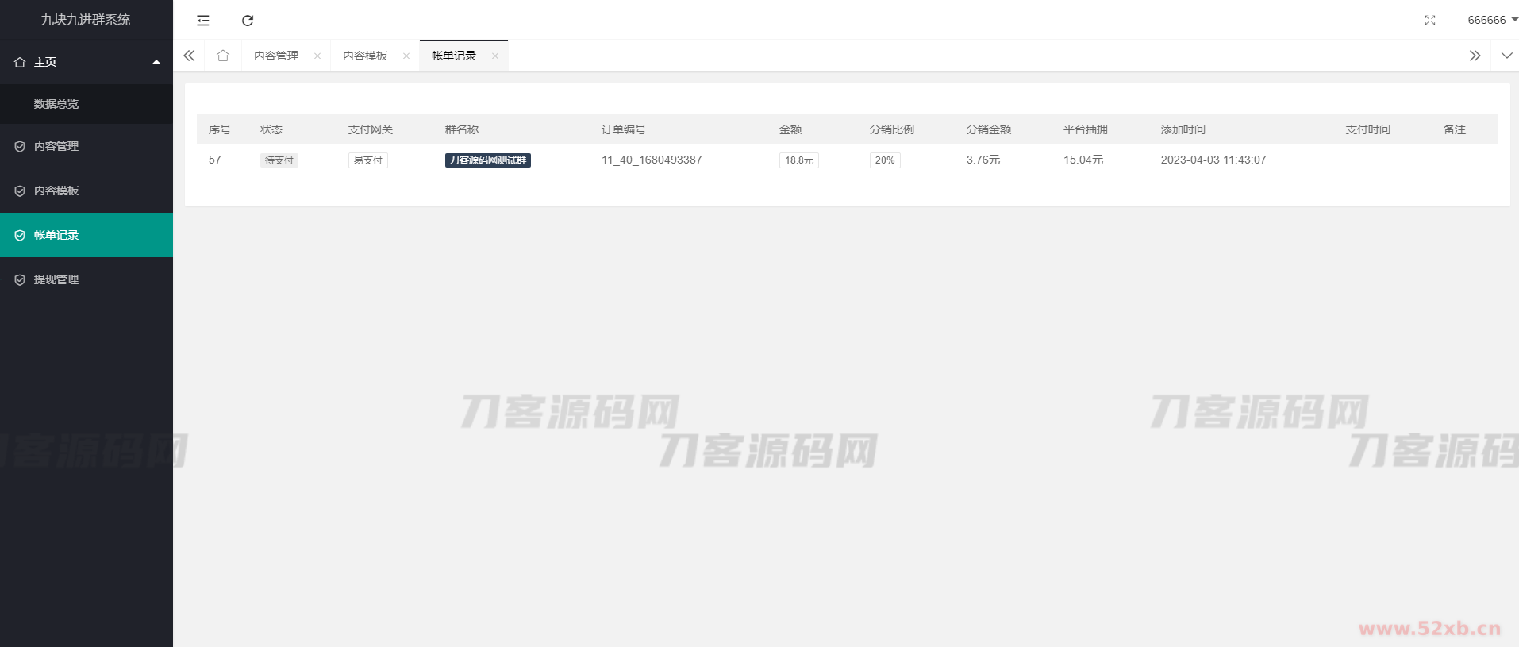Open the tab operations dropdown arrow
1519x647 pixels.
[x=1506, y=56]
